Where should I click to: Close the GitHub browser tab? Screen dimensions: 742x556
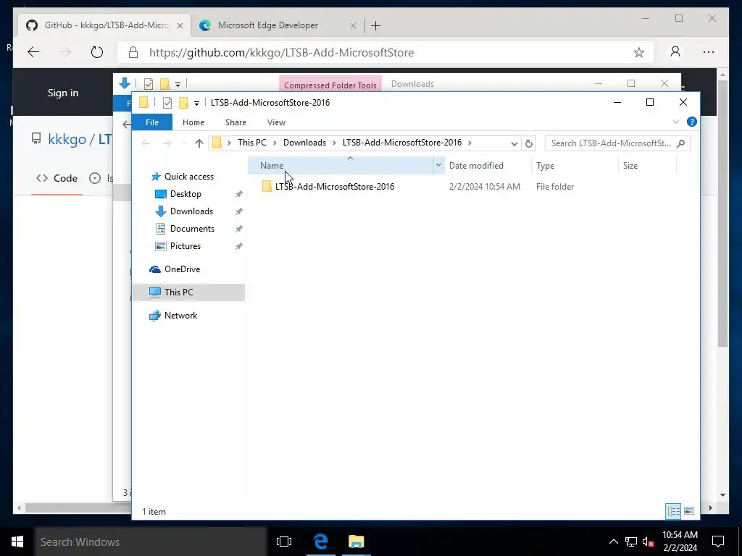pos(180,26)
